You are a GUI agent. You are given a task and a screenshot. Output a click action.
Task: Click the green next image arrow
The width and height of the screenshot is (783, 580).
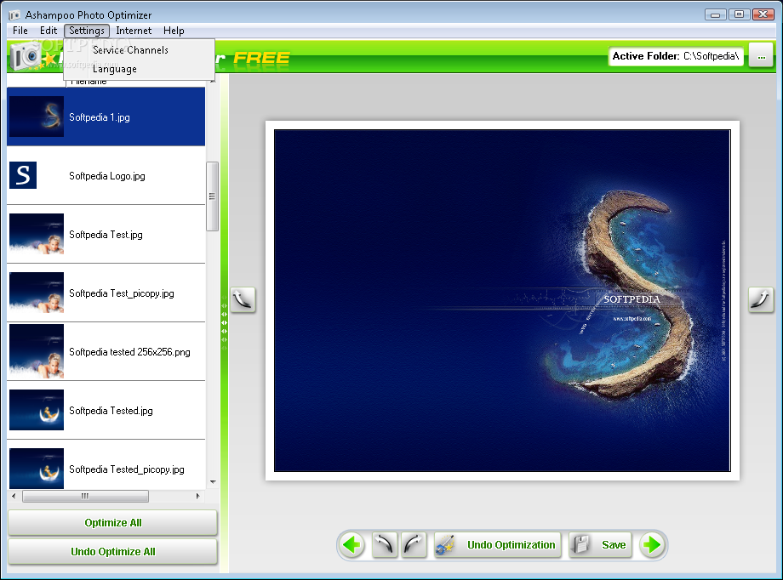click(652, 544)
